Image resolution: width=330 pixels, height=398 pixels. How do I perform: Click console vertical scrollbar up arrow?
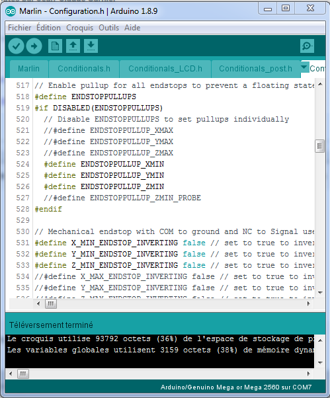320,340
